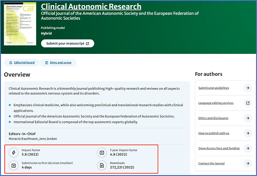Screen dimensions: 257x176
Task: Click arrow icon next to Contact the journal
Action: click(x=248, y=163)
